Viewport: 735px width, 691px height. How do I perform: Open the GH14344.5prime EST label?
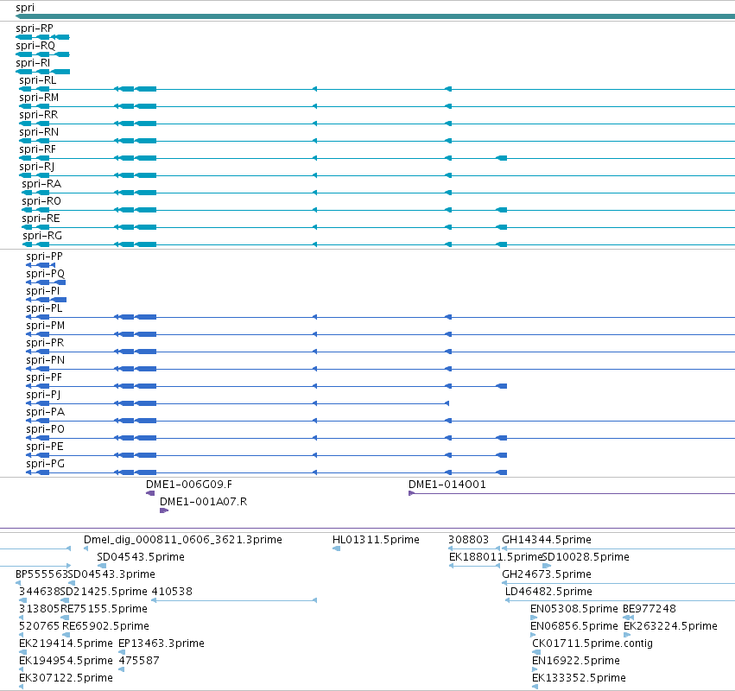click(547, 540)
